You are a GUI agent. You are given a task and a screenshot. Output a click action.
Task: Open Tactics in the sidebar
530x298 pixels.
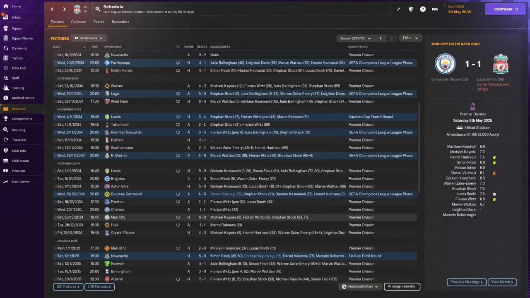(17, 58)
